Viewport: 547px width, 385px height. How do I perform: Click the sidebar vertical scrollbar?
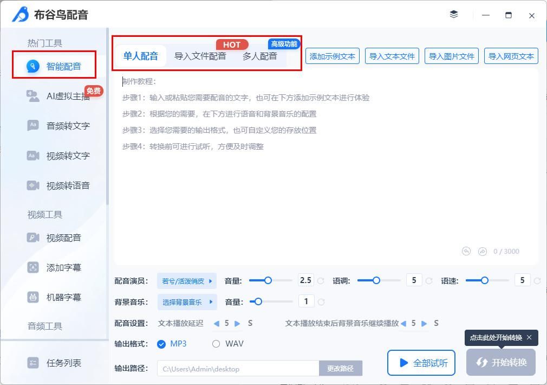click(107, 117)
